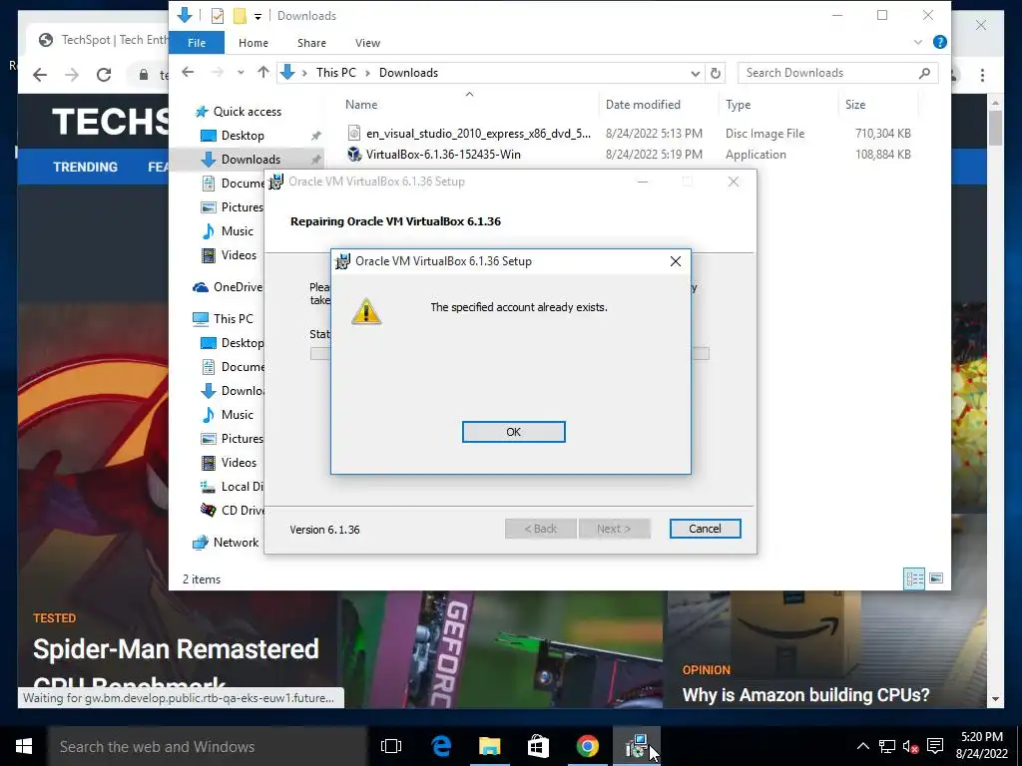This screenshot has width=1022, height=766.
Task: Select Videos under This PC
Action: tap(239, 463)
